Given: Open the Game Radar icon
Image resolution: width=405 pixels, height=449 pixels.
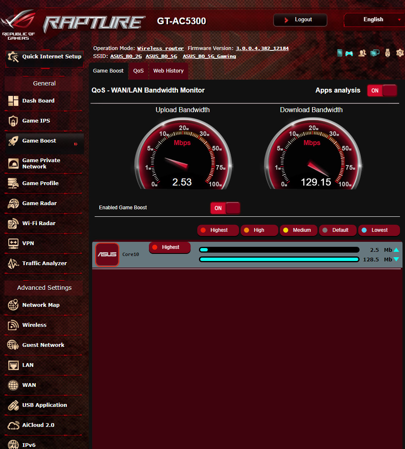Looking at the screenshot, I should 13,203.
